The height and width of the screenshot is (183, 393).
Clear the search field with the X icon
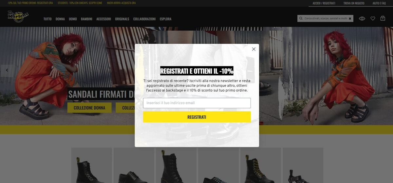[350, 19]
